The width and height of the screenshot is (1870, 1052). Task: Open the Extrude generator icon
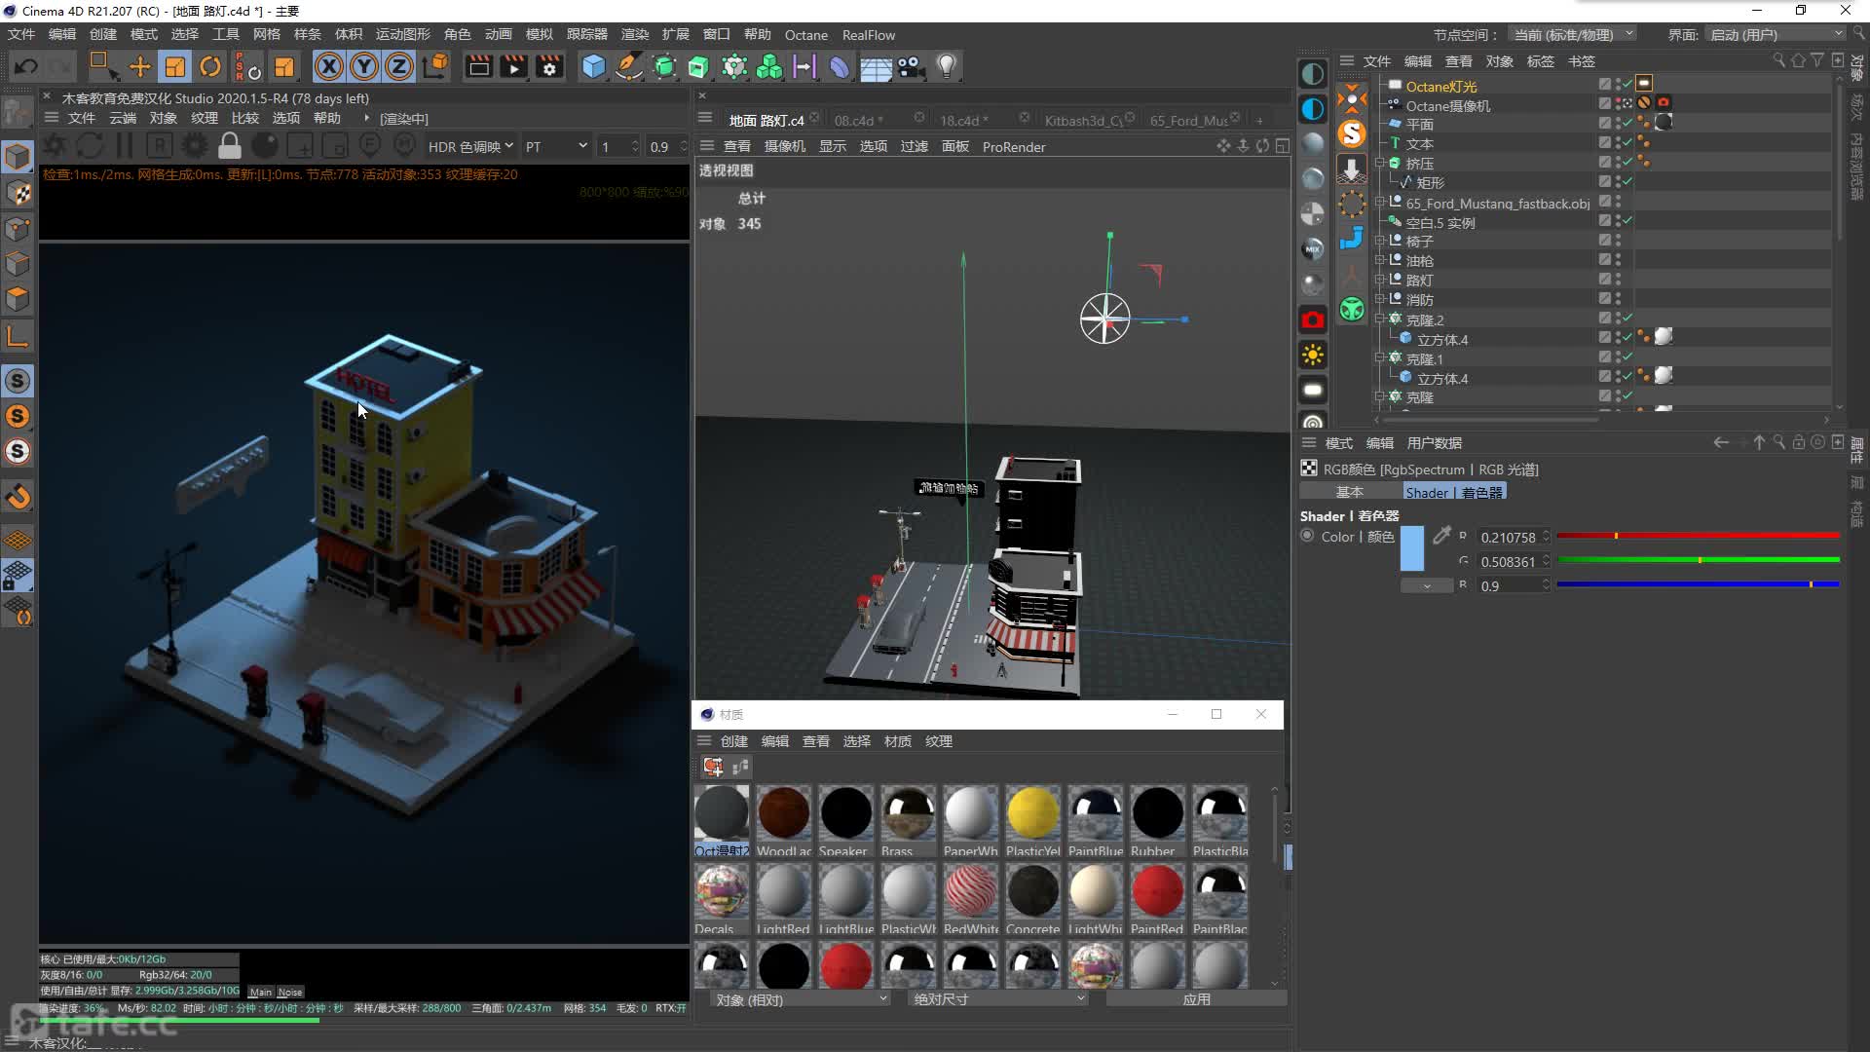click(698, 66)
